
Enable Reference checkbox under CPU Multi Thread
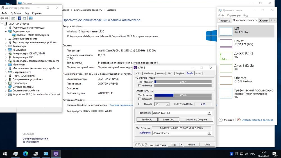click(139, 99)
